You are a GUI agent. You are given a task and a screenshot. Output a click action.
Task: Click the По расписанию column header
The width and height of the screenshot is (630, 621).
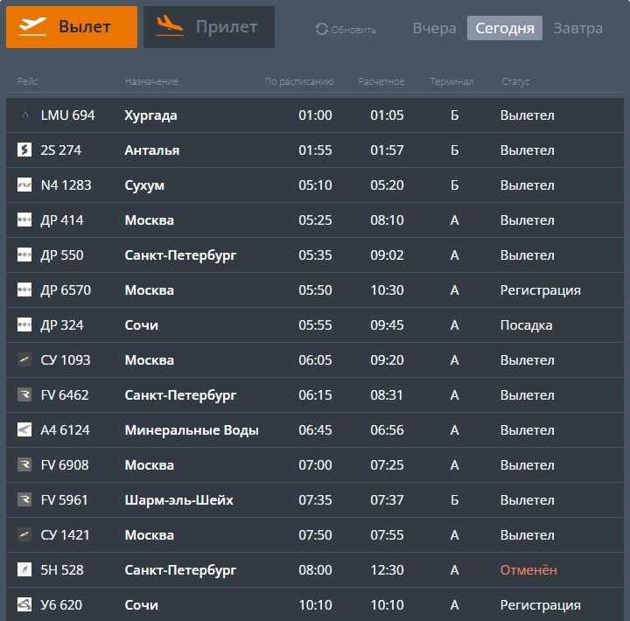(299, 81)
